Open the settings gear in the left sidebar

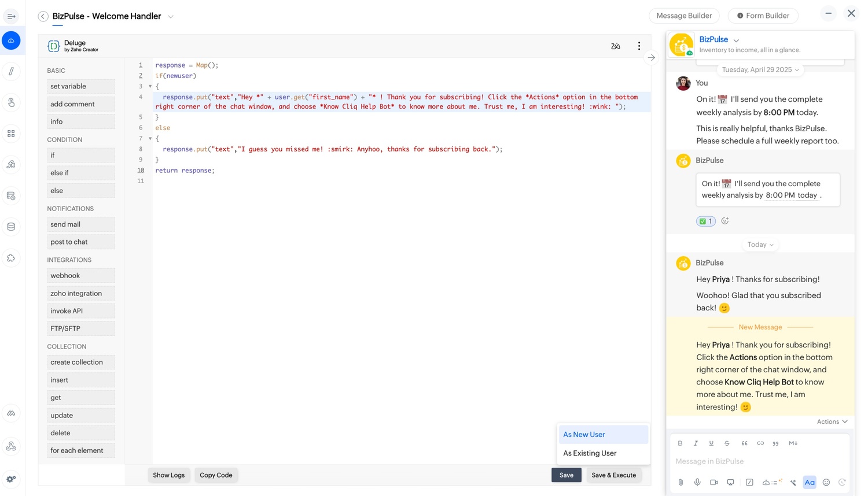pos(11,479)
